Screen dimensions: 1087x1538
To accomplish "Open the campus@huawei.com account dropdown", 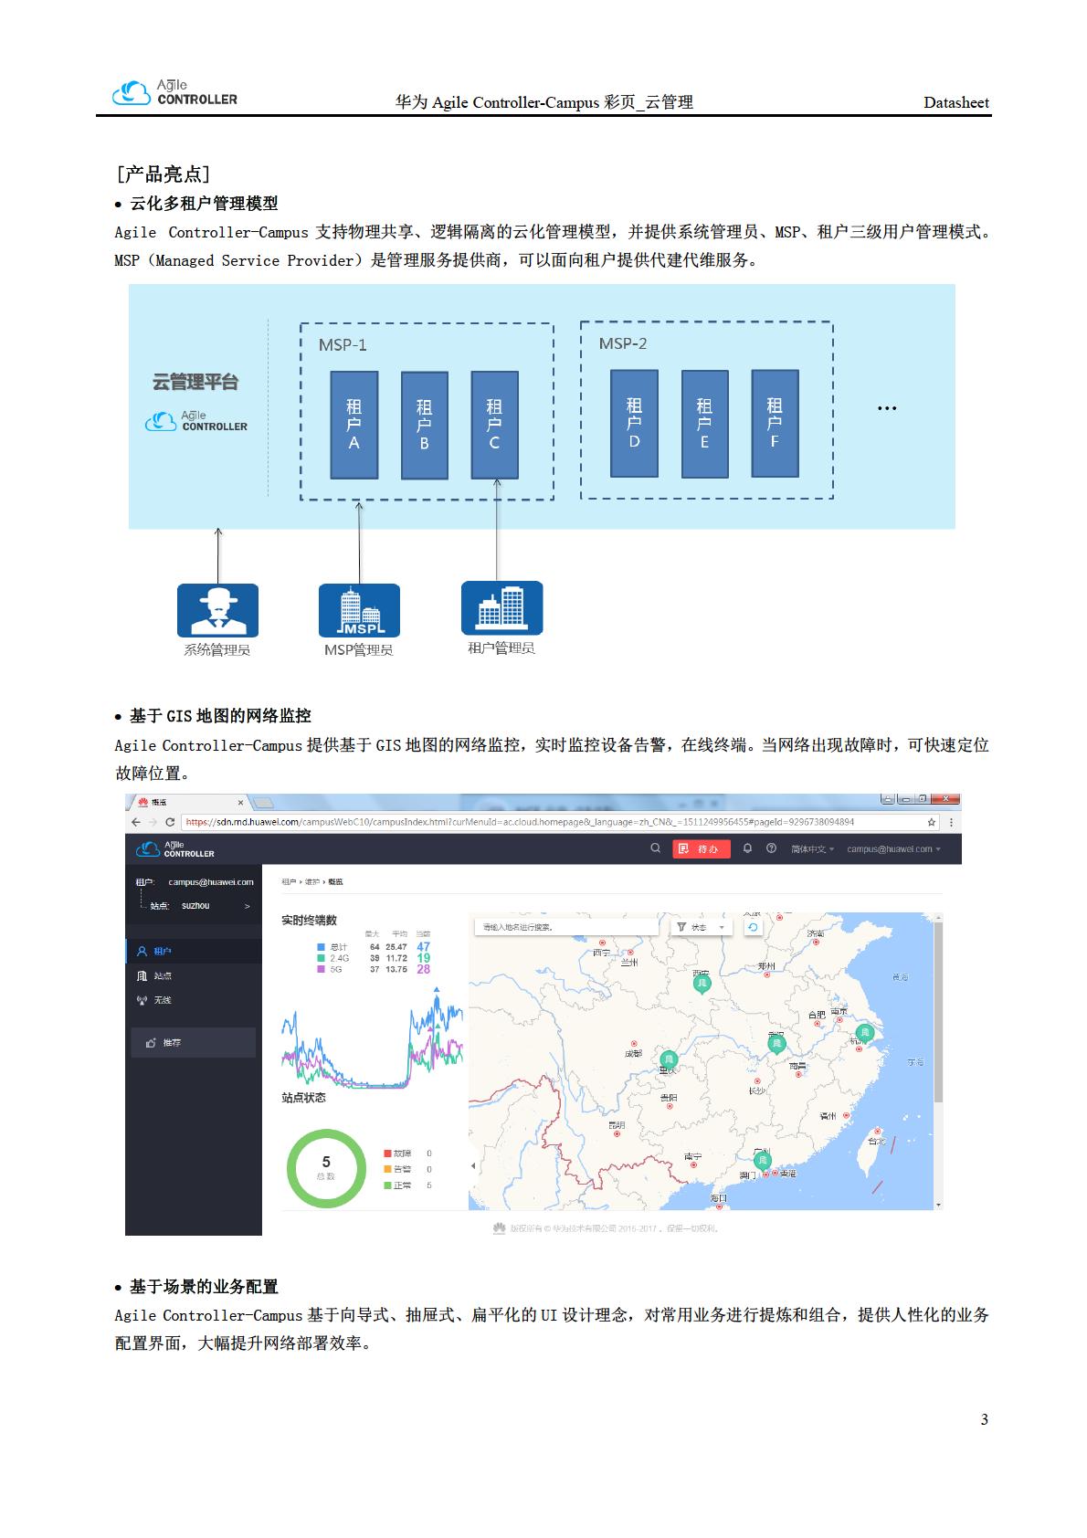I will (893, 849).
